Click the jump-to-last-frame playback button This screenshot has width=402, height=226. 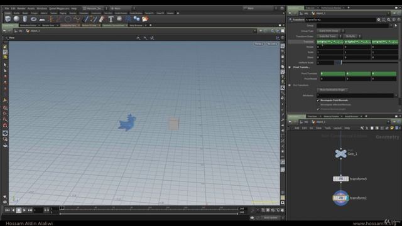tap(30, 210)
